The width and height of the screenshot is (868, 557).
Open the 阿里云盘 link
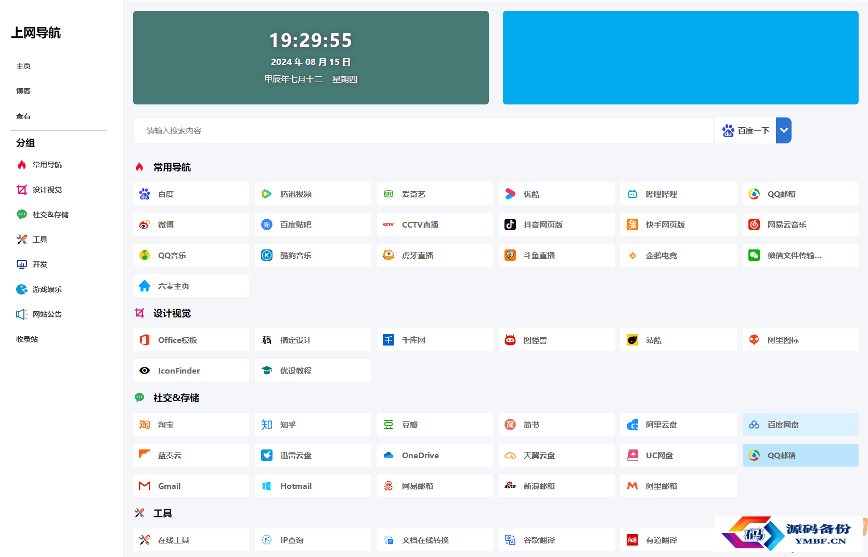tap(679, 425)
